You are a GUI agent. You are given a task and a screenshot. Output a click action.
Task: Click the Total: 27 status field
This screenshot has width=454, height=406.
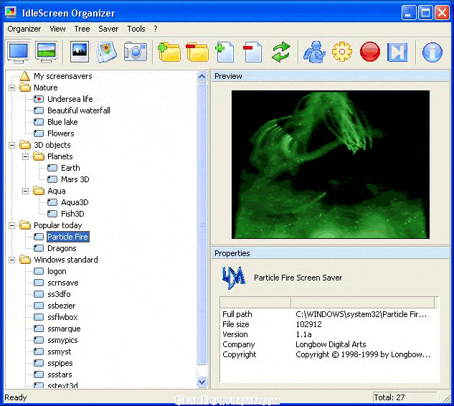405,397
